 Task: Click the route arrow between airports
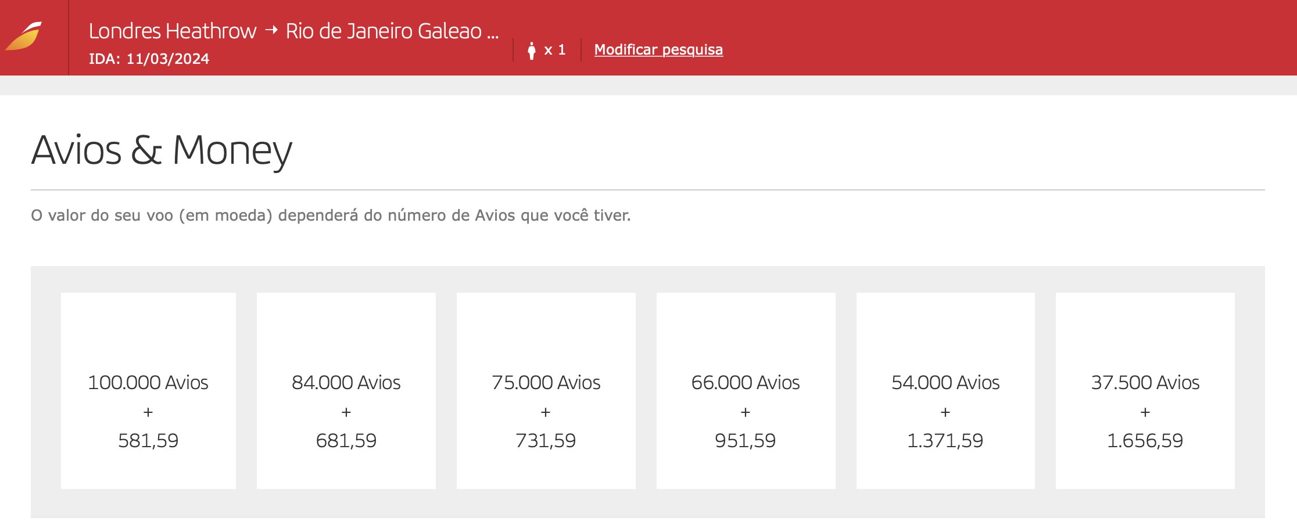coord(271,30)
